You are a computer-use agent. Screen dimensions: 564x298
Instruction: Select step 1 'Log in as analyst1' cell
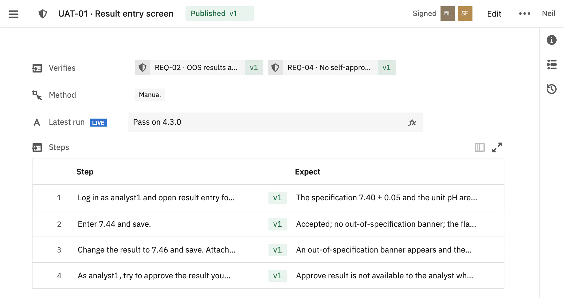click(x=156, y=198)
